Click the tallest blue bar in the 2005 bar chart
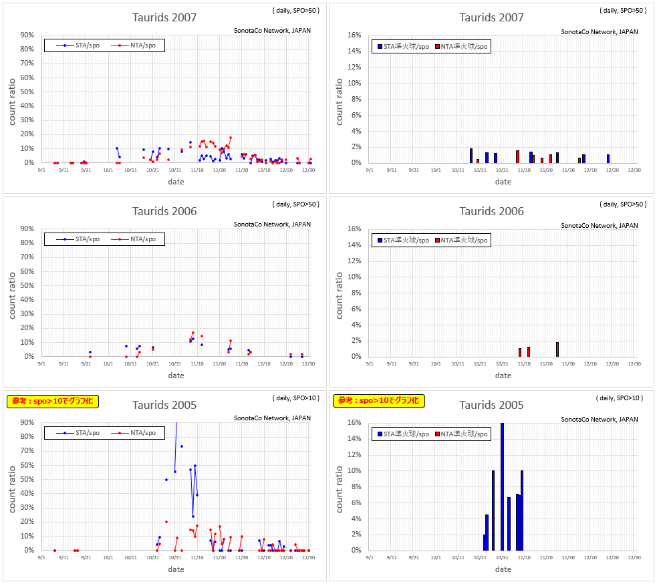657x584 pixels. click(502, 486)
